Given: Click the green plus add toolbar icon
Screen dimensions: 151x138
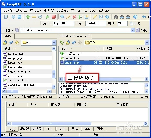Looking at the screenshot, I should pos(28,17).
